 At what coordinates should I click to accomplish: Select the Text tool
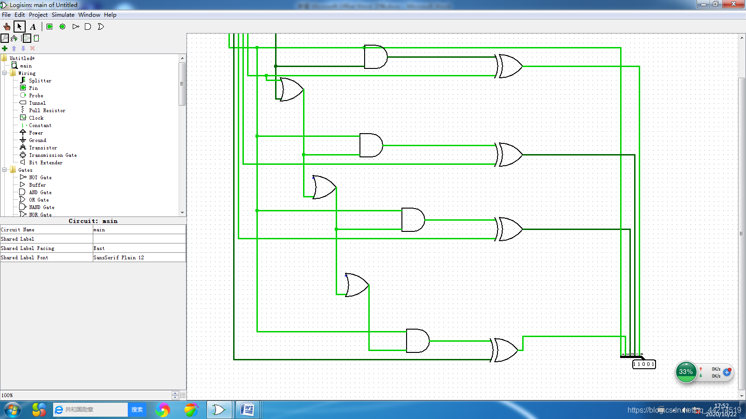click(x=33, y=27)
